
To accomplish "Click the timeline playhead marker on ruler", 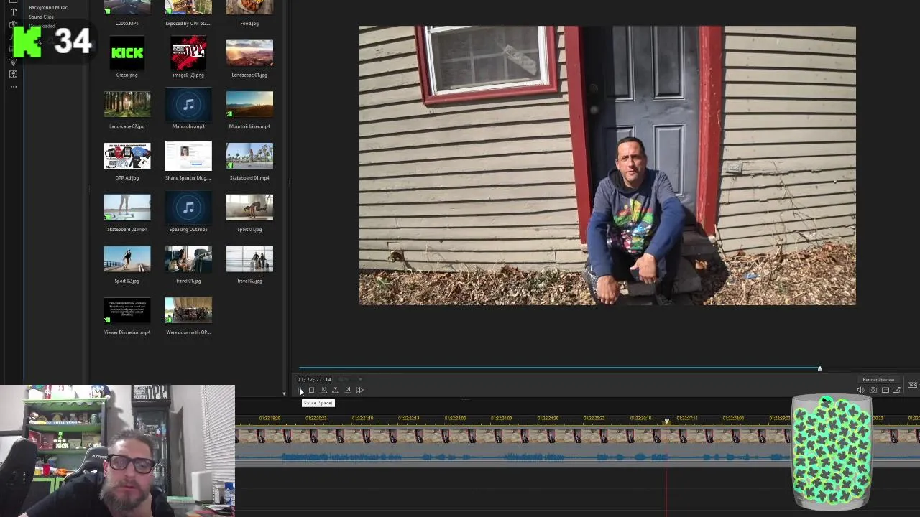I will [666, 421].
